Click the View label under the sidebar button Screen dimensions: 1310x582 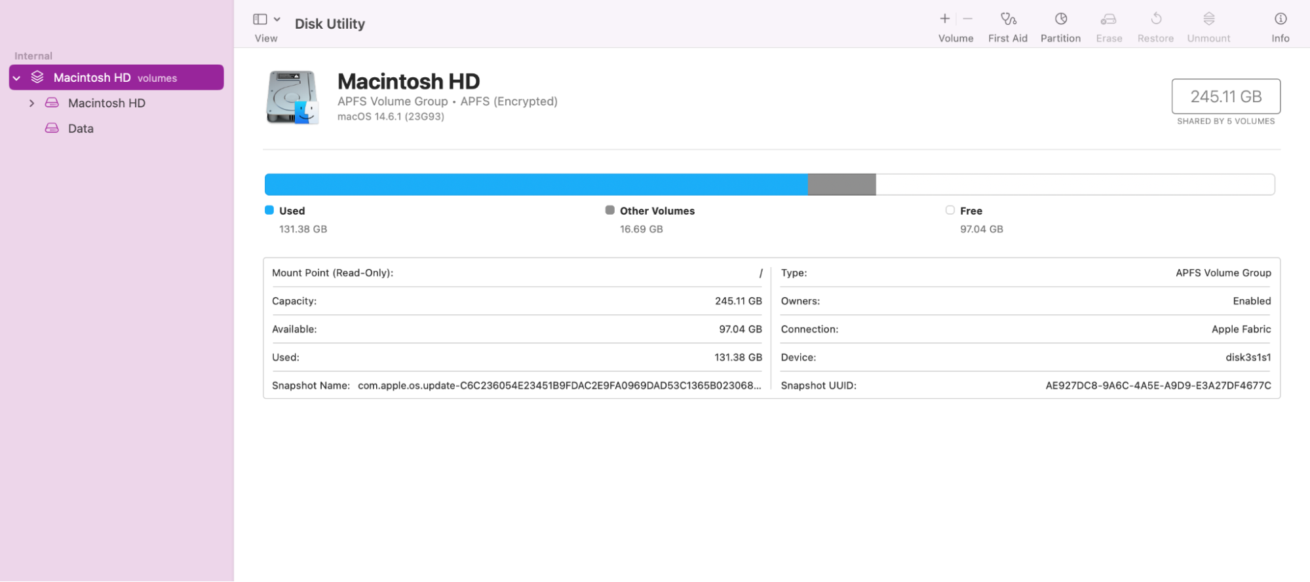coord(266,39)
